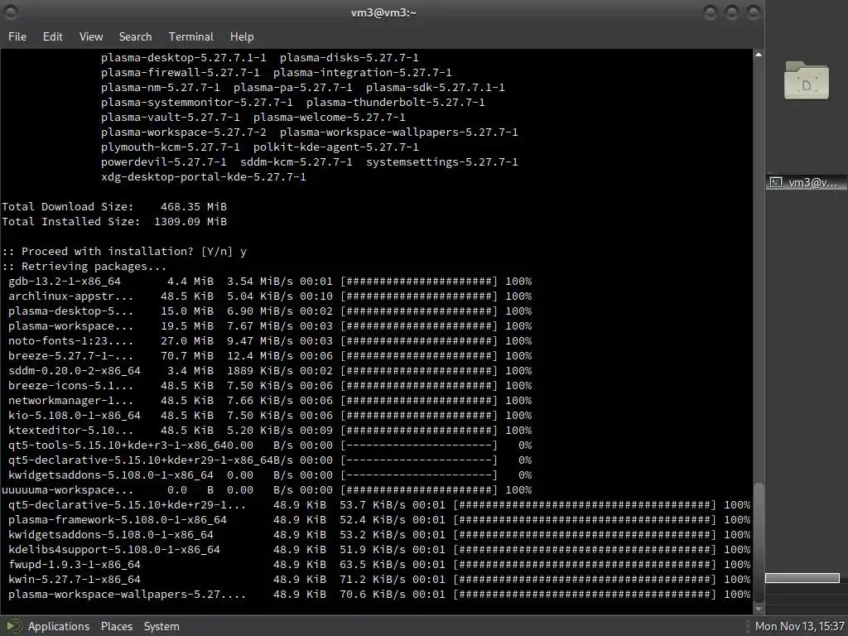This screenshot has height=636, width=848.
Task: Click the 'sddm-0.20.0-2-x86_64' package row
Action: (270, 370)
